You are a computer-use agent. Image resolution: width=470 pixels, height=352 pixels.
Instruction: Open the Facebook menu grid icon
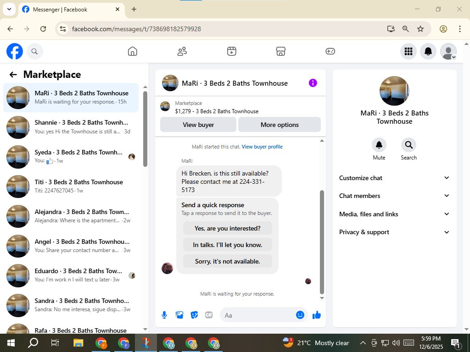(x=408, y=51)
